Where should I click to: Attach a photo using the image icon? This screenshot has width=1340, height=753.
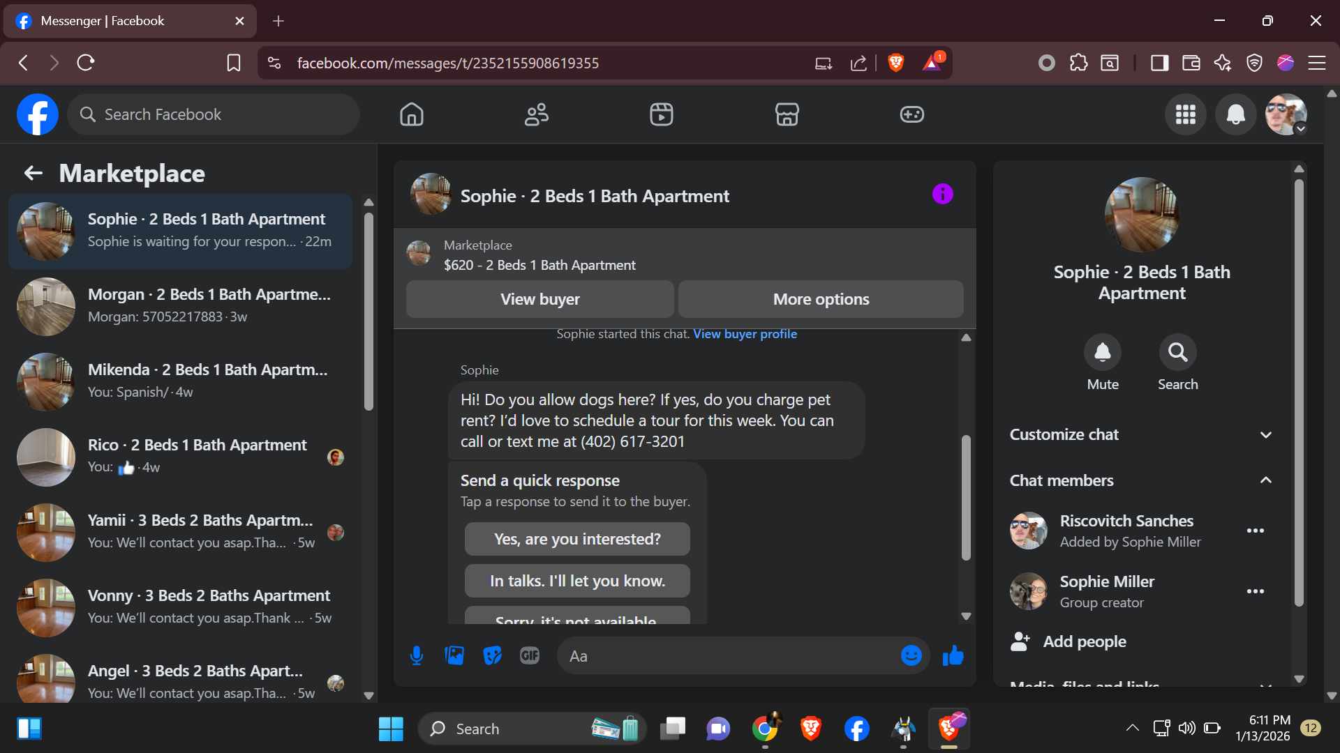454,655
